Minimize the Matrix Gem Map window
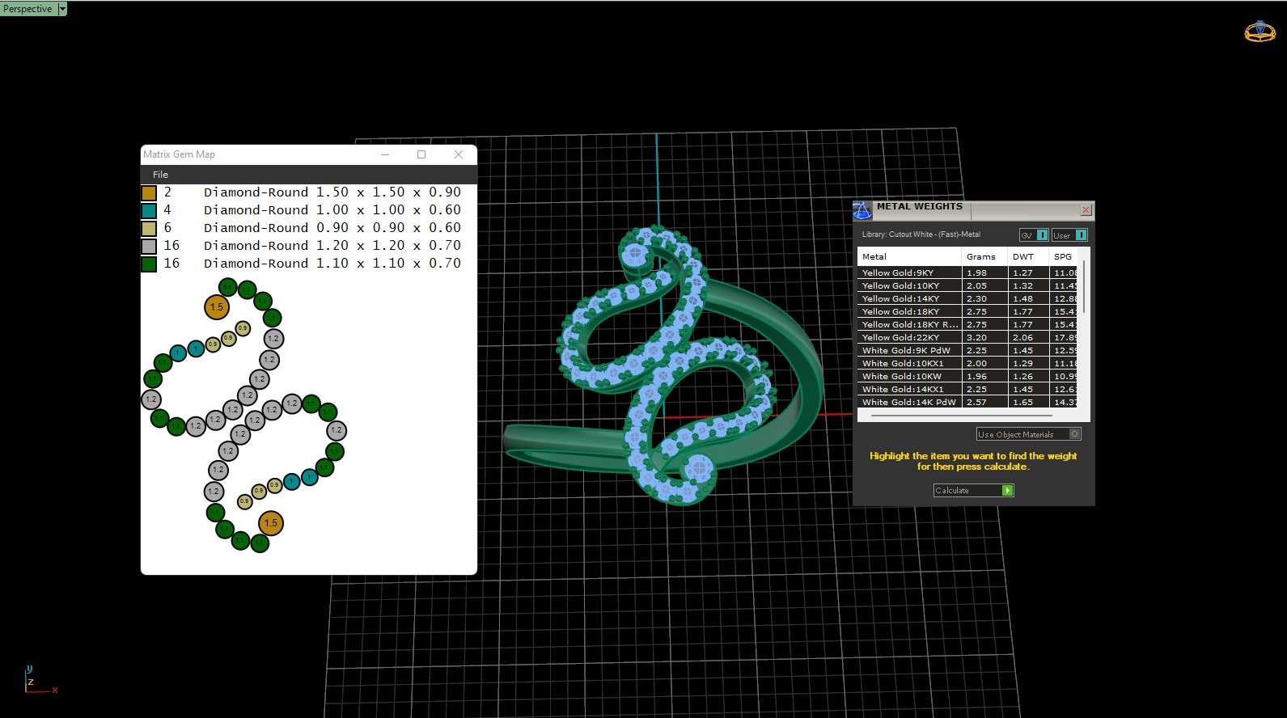Image resolution: width=1287 pixels, height=718 pixels. coord(385,154)
